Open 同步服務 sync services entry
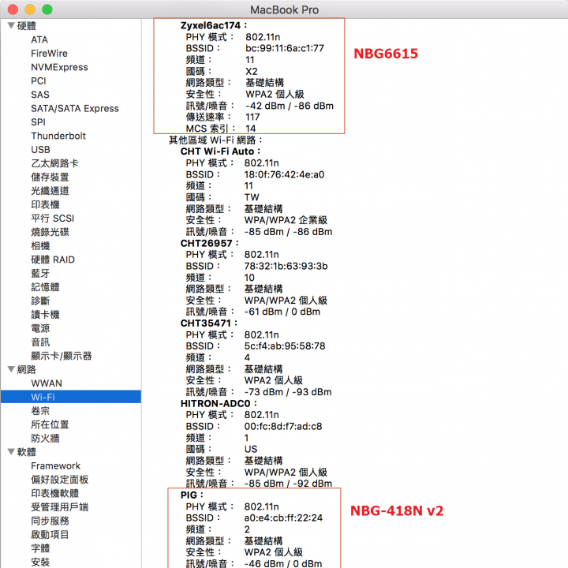 point(50,521)
